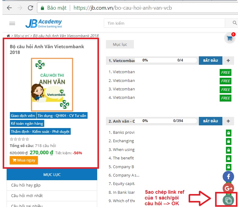Open question 4. The benefit
Screen dimensions: 238x207
click(121, 158)
